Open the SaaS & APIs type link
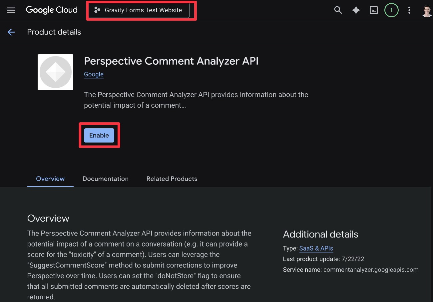 coord(316,248)
